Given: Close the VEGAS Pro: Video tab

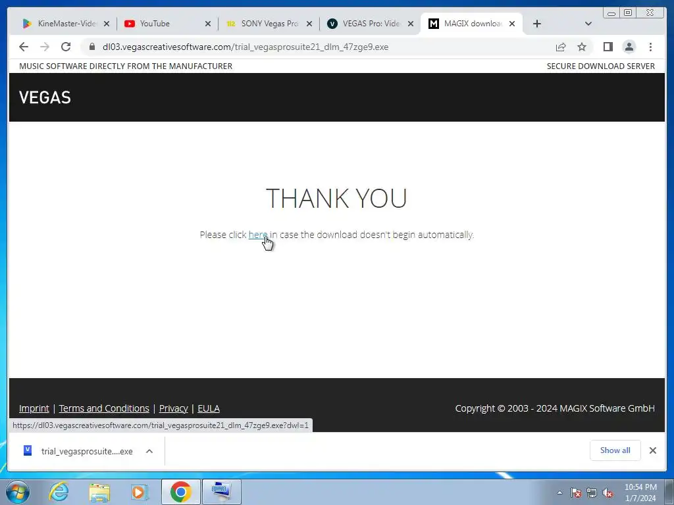Looking at the screenshot, I should 411,24.
